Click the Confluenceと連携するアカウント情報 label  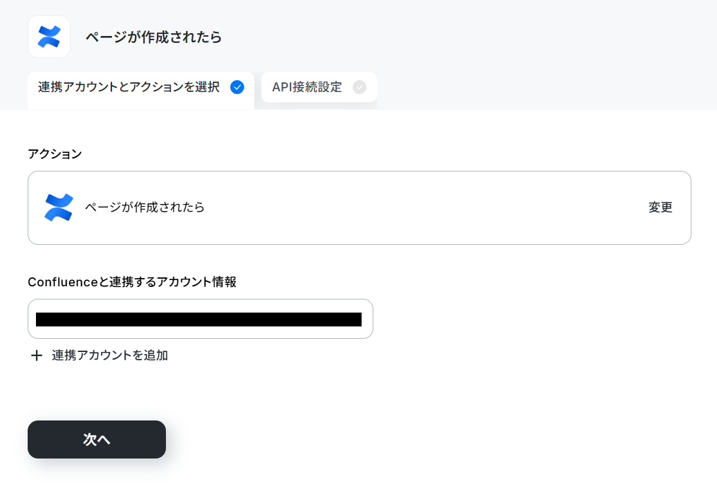click(x=132, y=281)
